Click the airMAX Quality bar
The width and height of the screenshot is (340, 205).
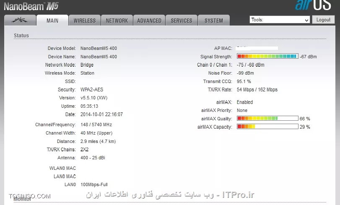coord(267,119)
